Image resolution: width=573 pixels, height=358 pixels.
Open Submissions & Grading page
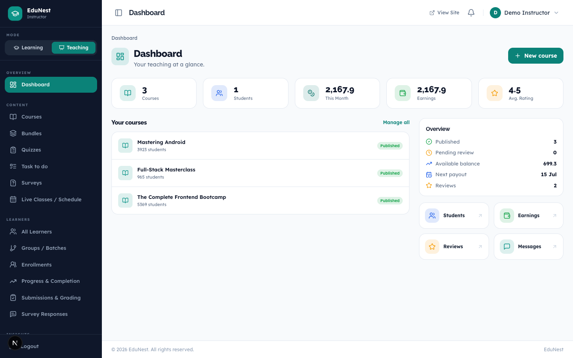pos(51,298)
